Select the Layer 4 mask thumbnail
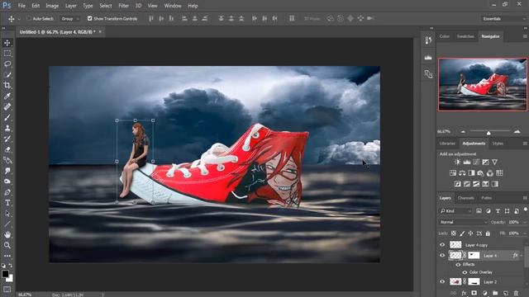The height and width of the screenshot is (297, 529). coord(474,256)
